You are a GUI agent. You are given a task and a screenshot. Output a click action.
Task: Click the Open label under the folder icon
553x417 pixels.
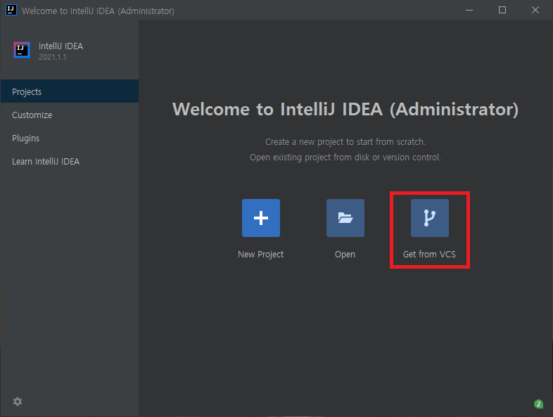coord(345,255)
